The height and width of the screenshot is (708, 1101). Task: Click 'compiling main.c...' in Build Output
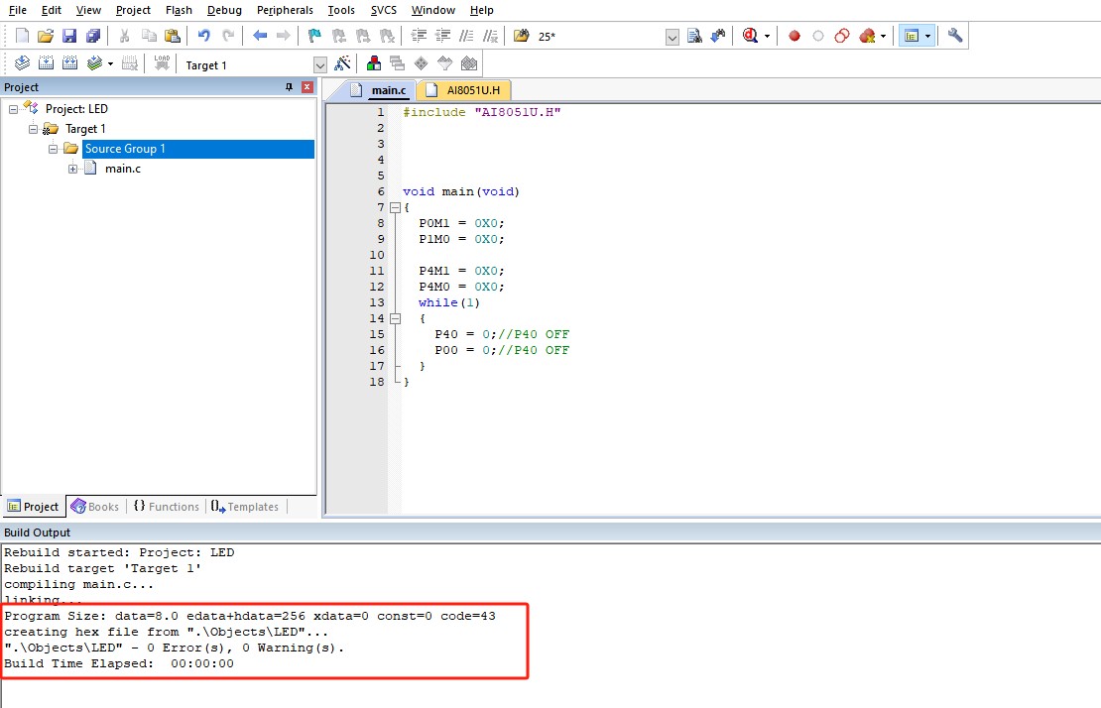pos(78,584)
